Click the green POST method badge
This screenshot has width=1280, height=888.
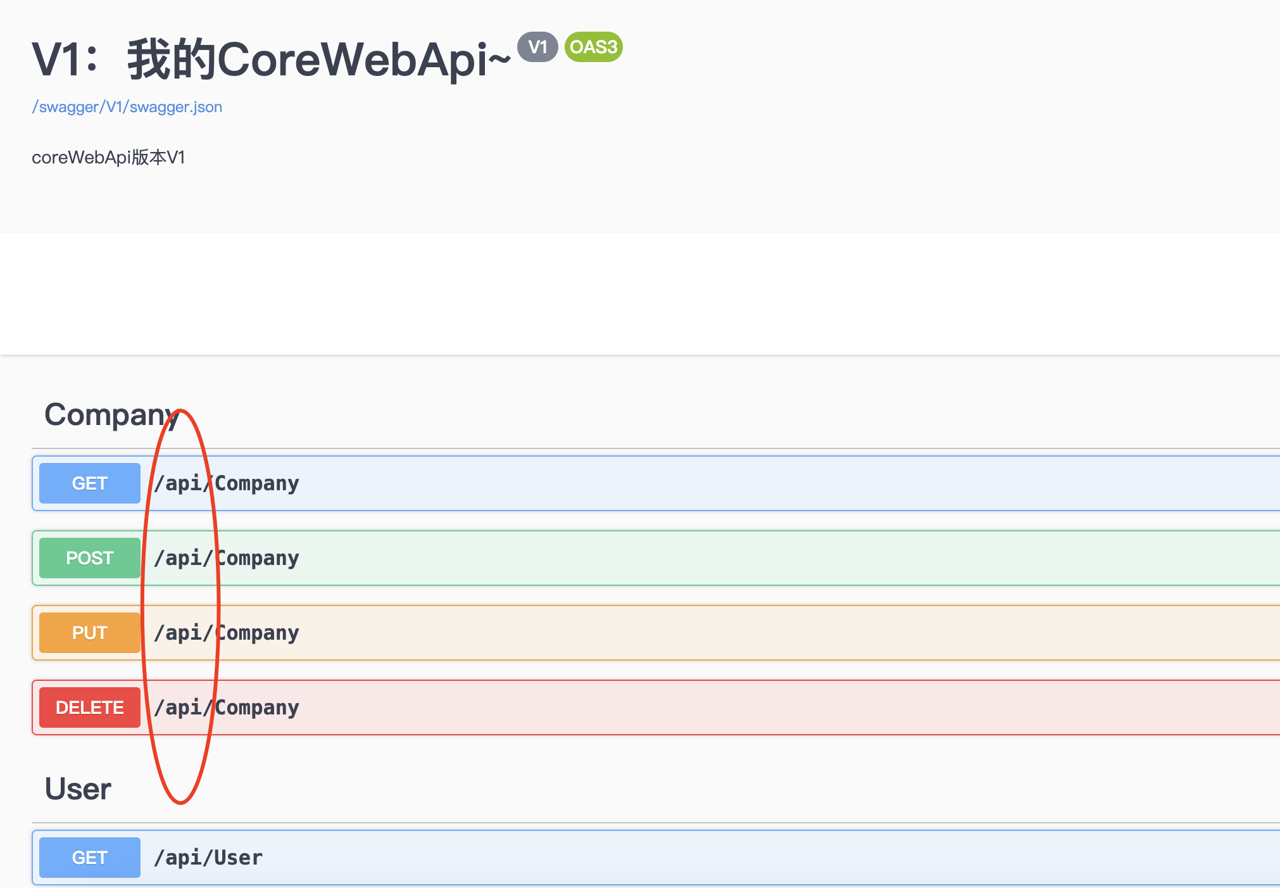89,558
